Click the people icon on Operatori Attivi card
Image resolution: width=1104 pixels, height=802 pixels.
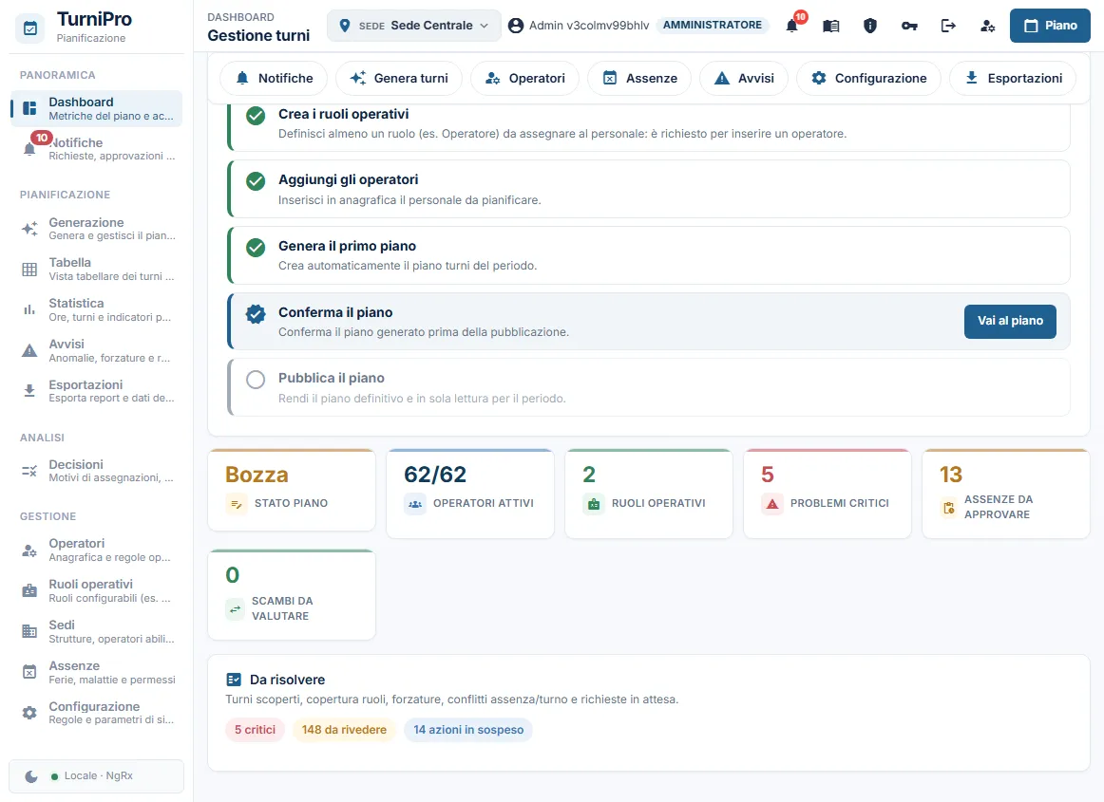(x=415, y=504)
